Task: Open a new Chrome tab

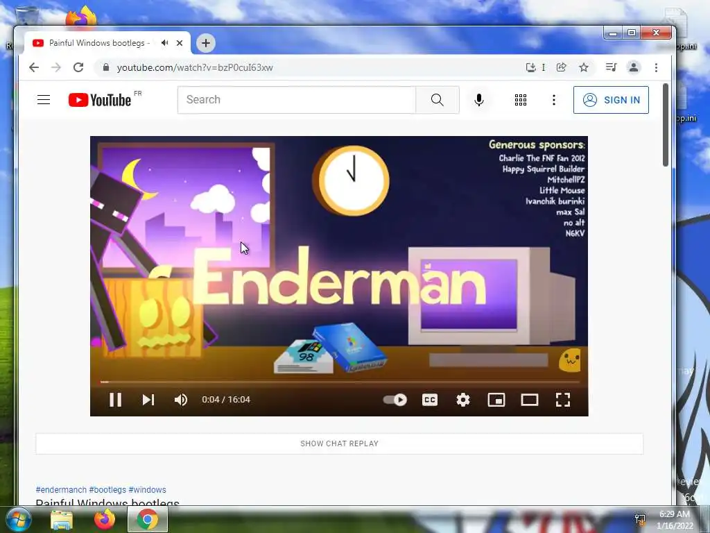Action: [205, 43]
